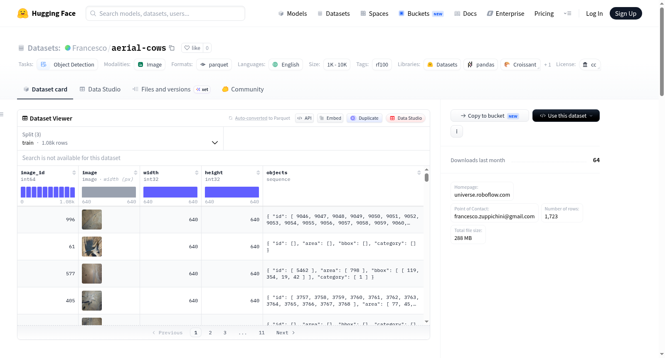Screen dimensions: 665x358
Task: Click the Hugging Face logo icon
Action: (23, 13)
